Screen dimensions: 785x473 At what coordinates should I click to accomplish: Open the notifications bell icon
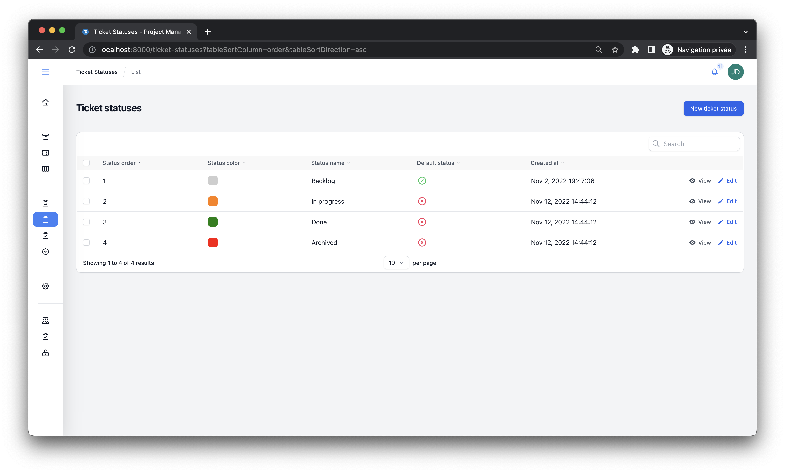click(x=714, y=72)
